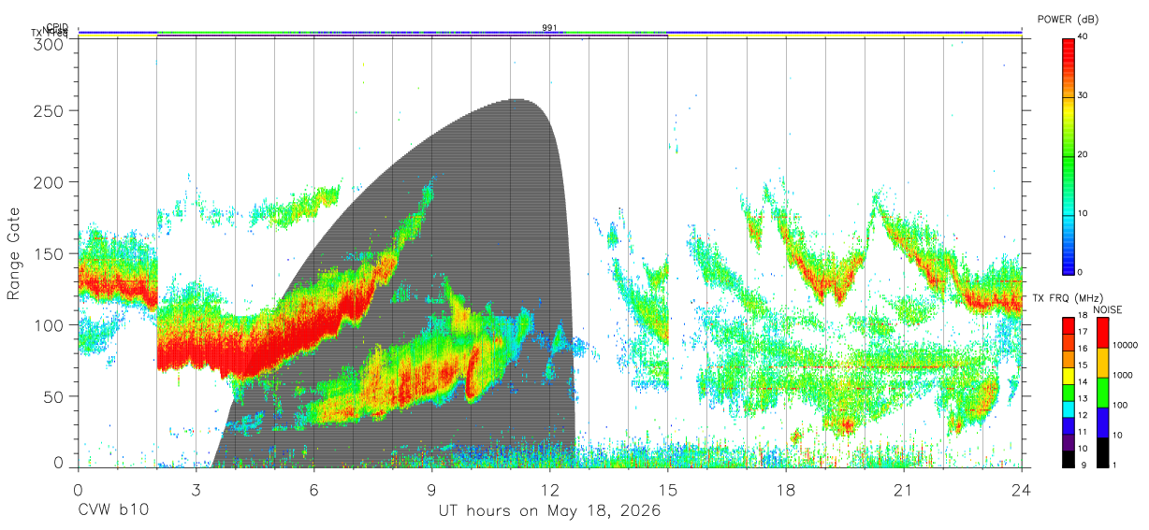
Task: Click the 1000 label on noise scale
Action: coord(1124,376)
